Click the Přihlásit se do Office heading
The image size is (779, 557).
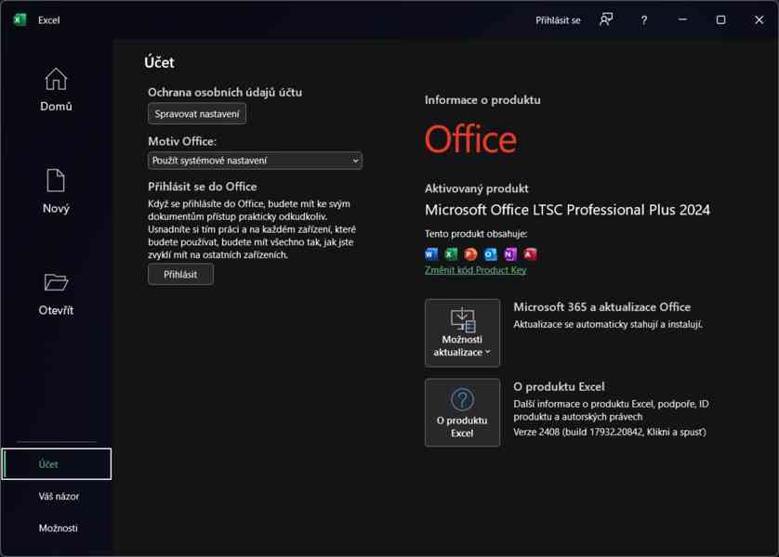pyautogui.click(x=203, y=187)
